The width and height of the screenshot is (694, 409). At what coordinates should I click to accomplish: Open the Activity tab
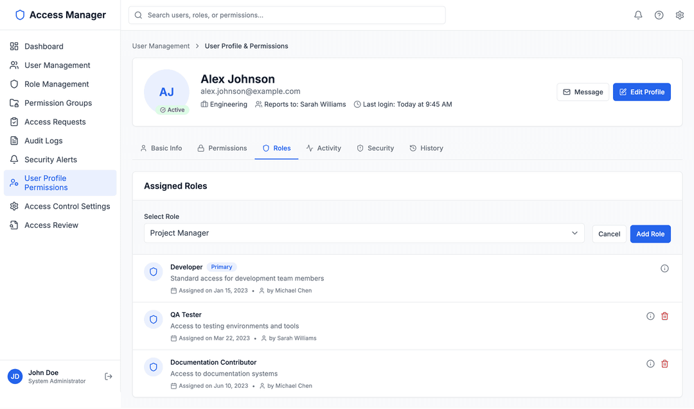(x=324, y=148)
